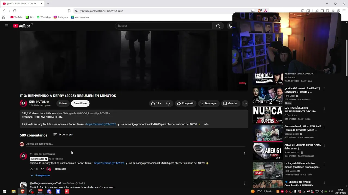This screenshot has width=348, height=195.
Task: Open Brave main menu
Action: 344,11
